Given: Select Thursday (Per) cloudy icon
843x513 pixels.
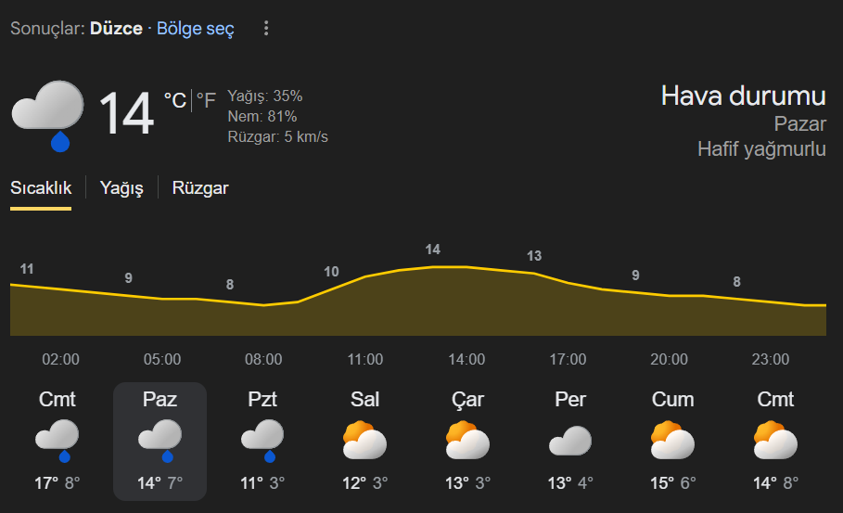Looking at the screenshot, I should coord(569,440).
